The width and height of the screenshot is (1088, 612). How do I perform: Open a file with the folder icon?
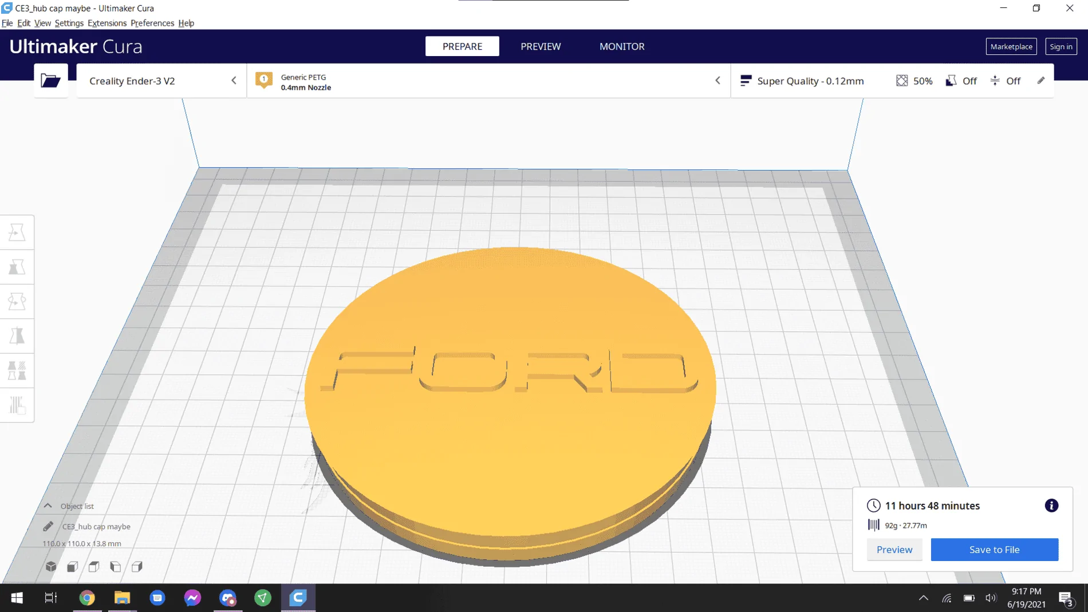tap(51, 81)
